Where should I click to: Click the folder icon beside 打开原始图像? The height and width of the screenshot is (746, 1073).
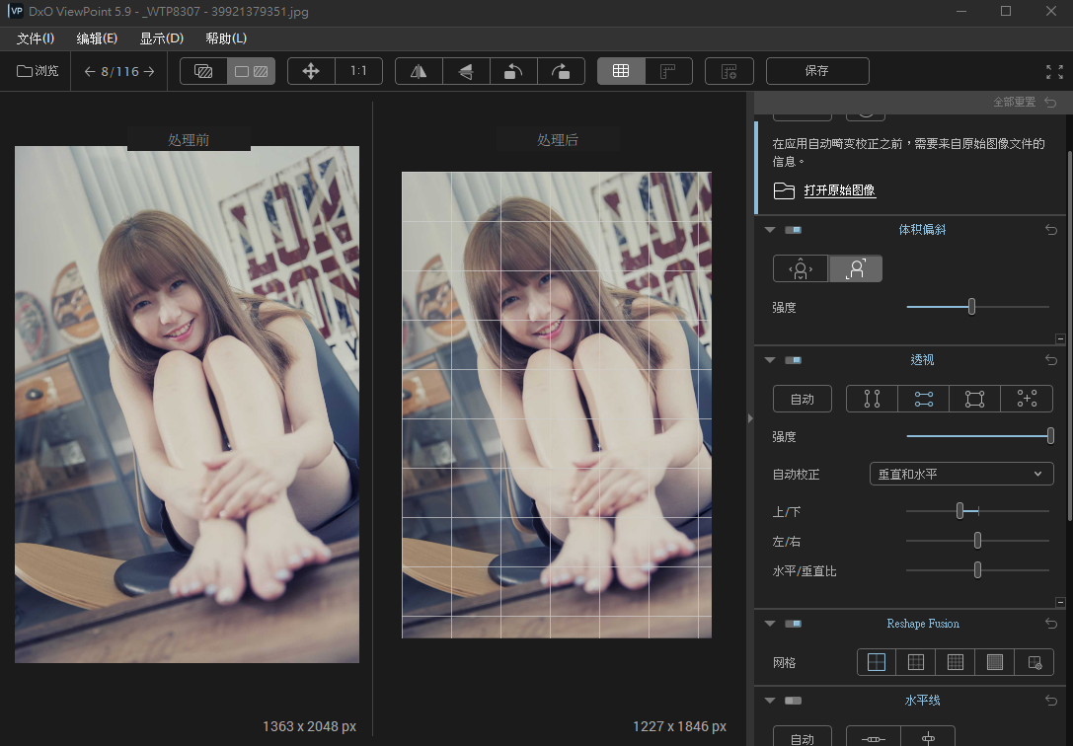784,190
